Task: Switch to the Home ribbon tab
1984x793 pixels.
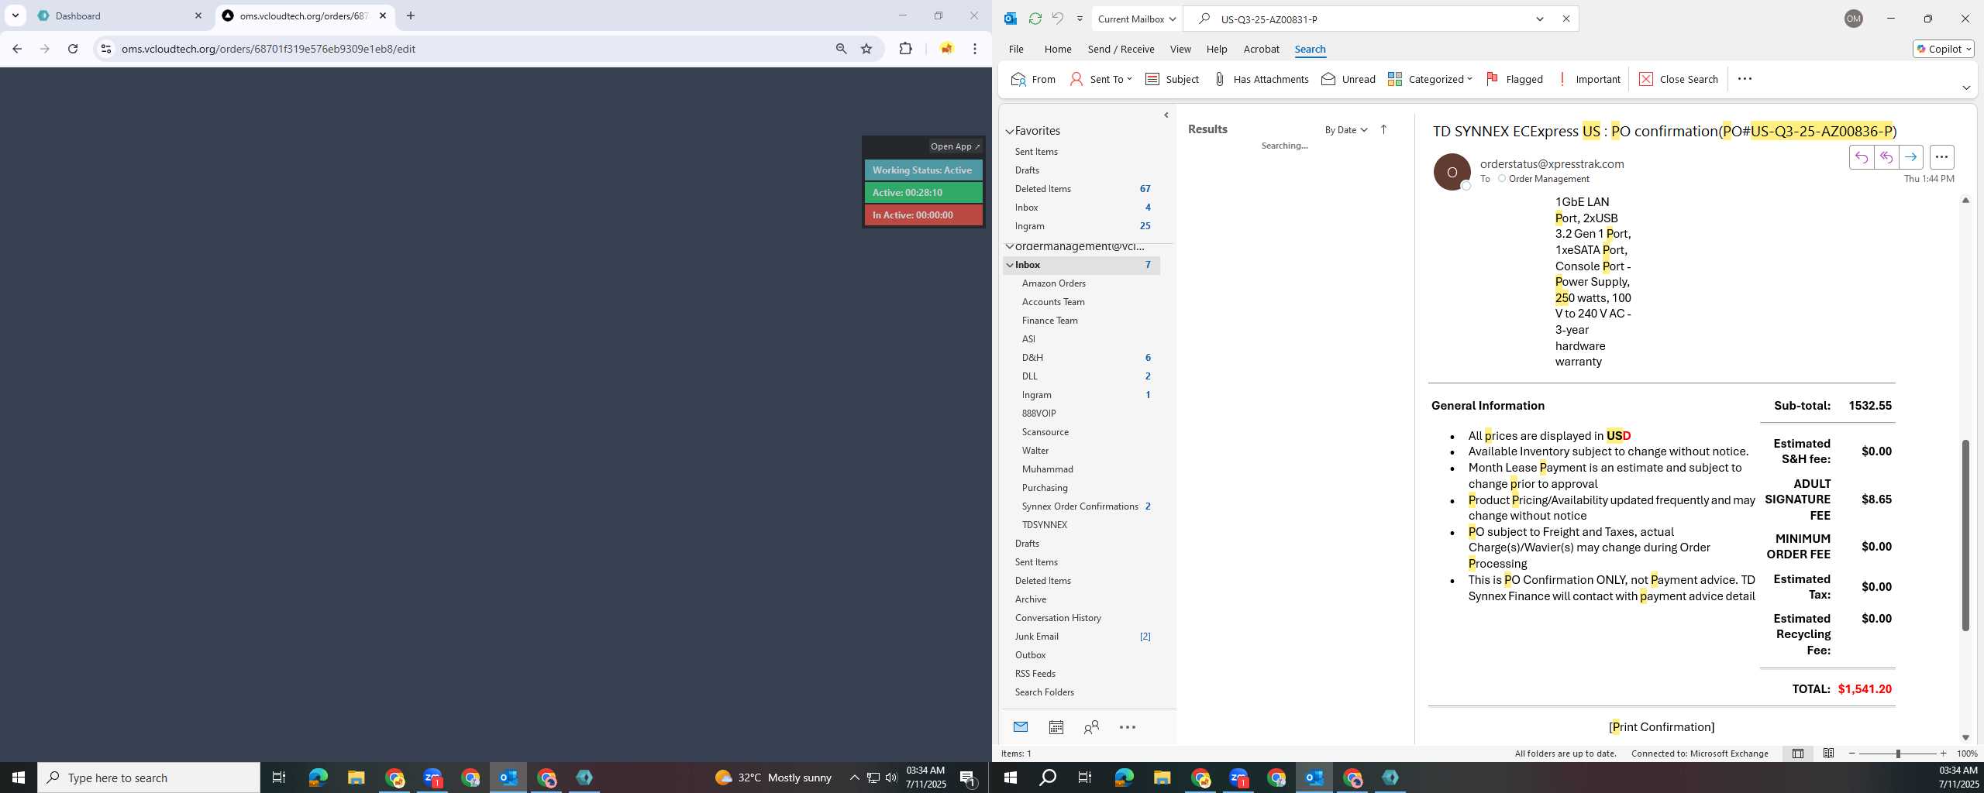Action: click(x=1058, y=49)
